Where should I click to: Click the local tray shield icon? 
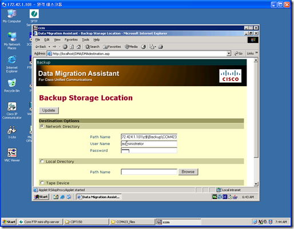271,222
